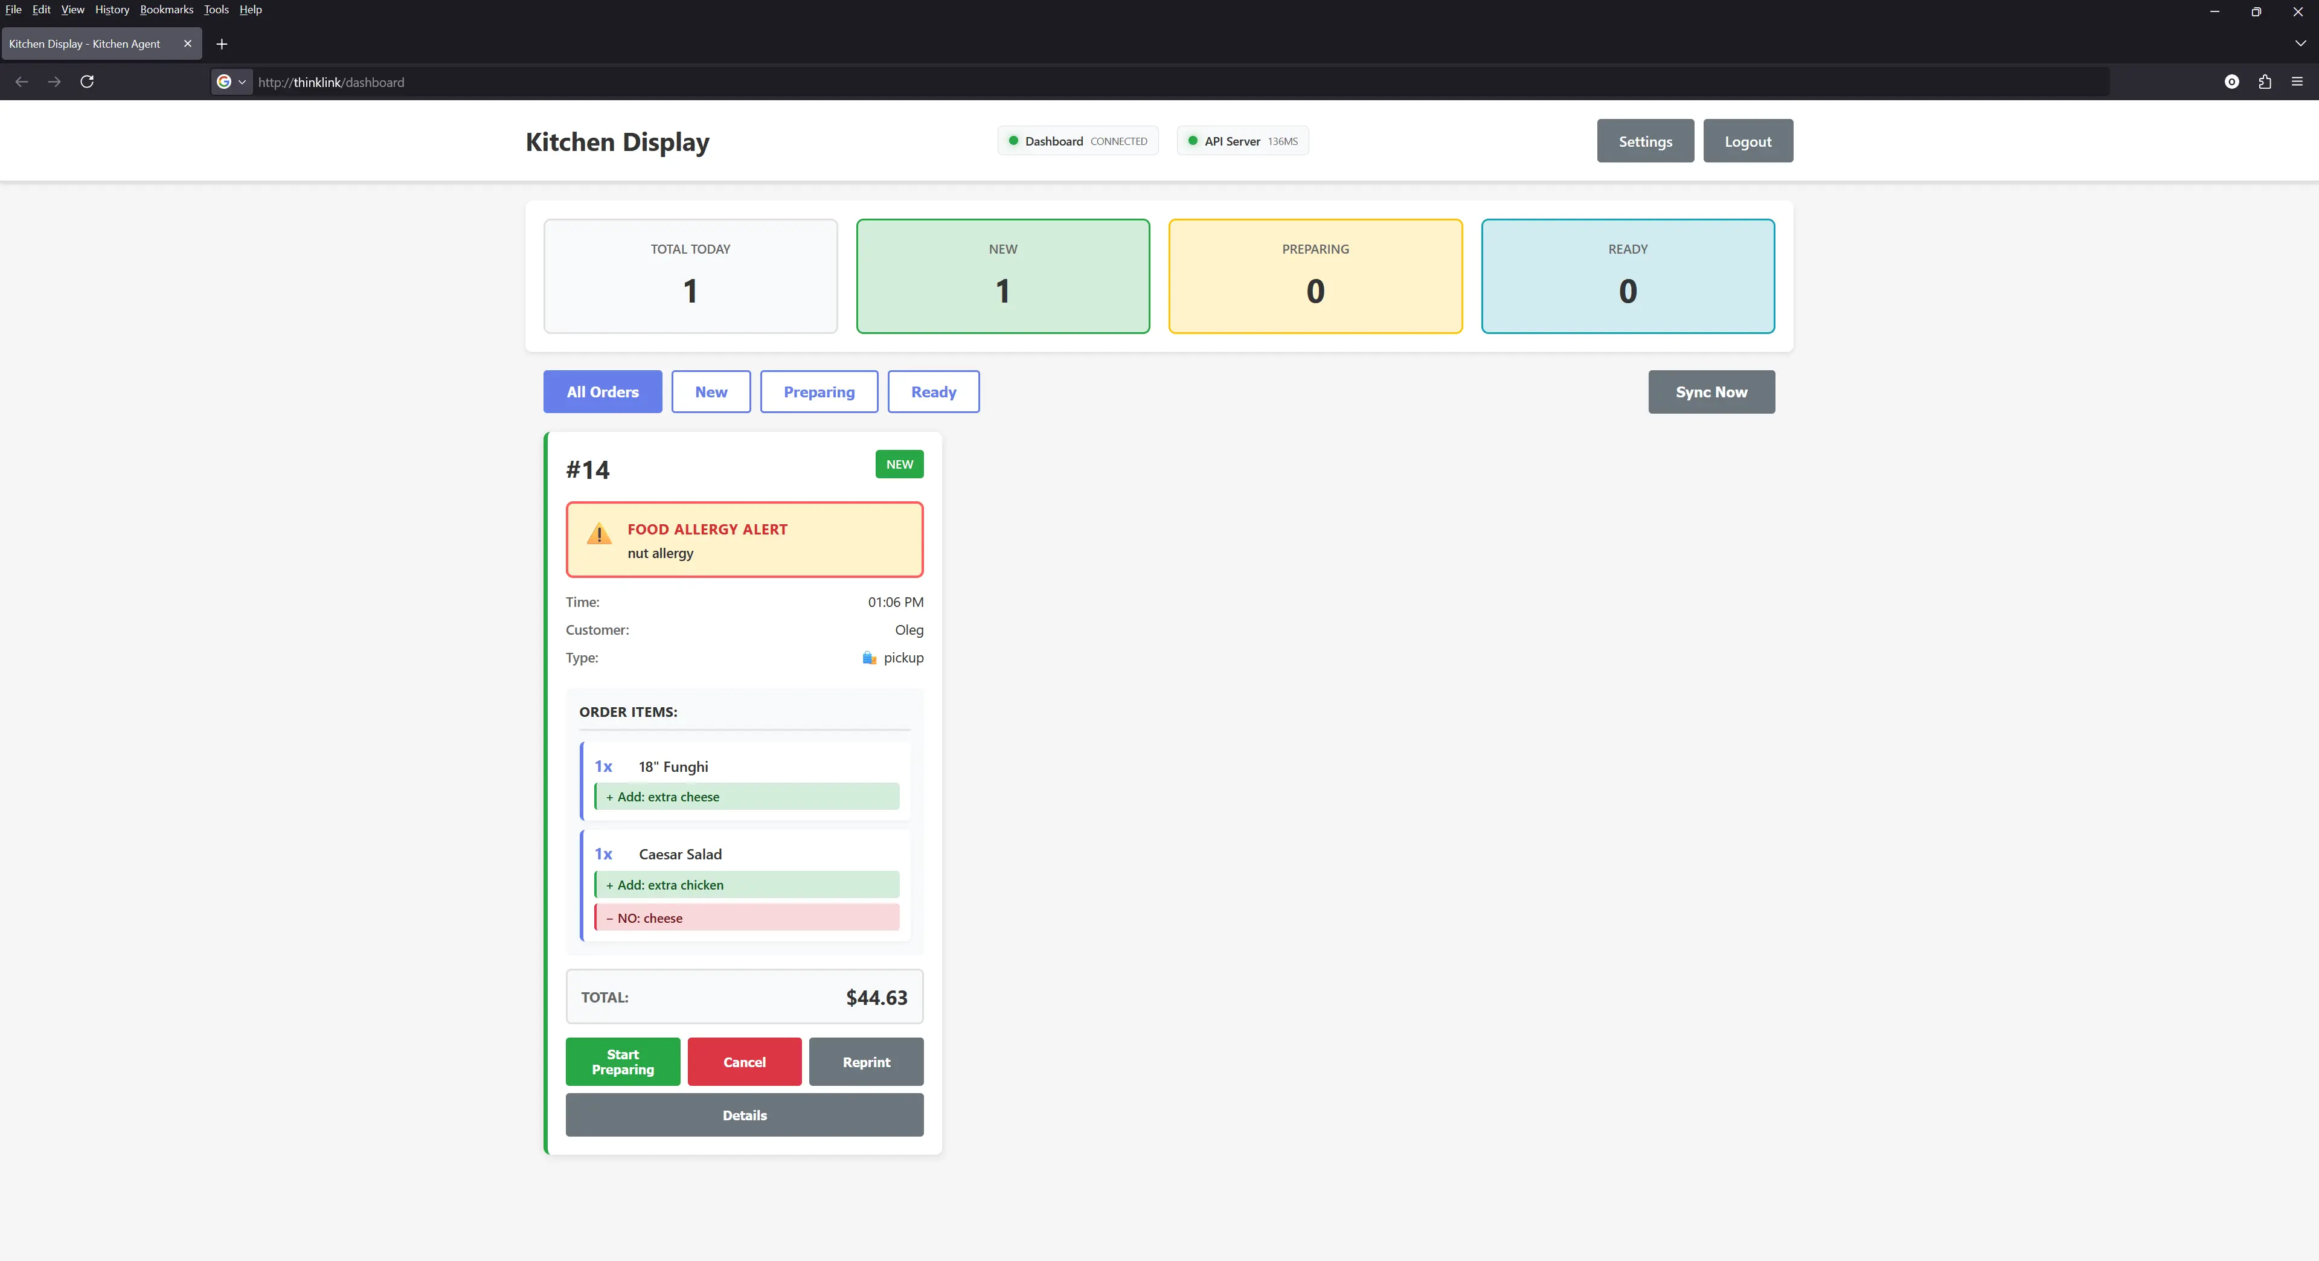Click the back navigation arrow
The height and width of the screenshot is (1261, 2319).
click(x=21, y=82)
